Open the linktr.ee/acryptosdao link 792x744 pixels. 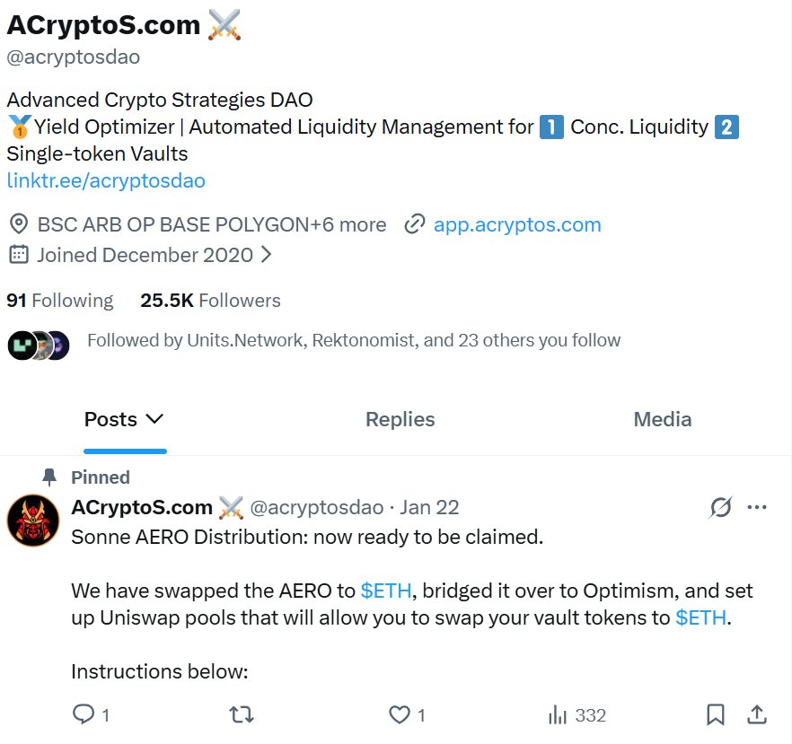(106, 180)
